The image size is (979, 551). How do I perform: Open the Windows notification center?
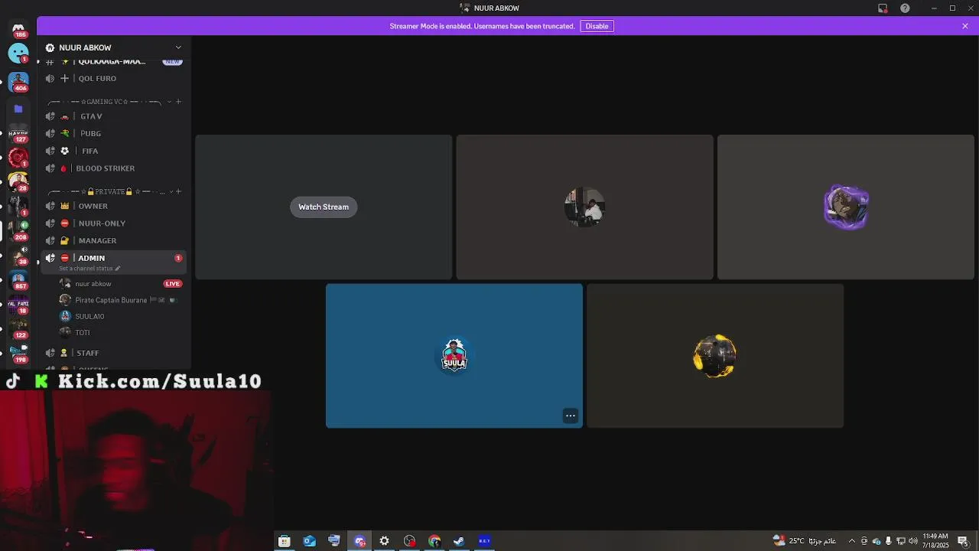point(964,541)
